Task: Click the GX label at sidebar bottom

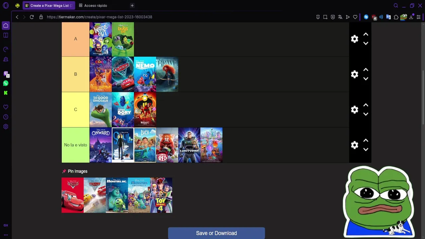Action: point(6,225)
